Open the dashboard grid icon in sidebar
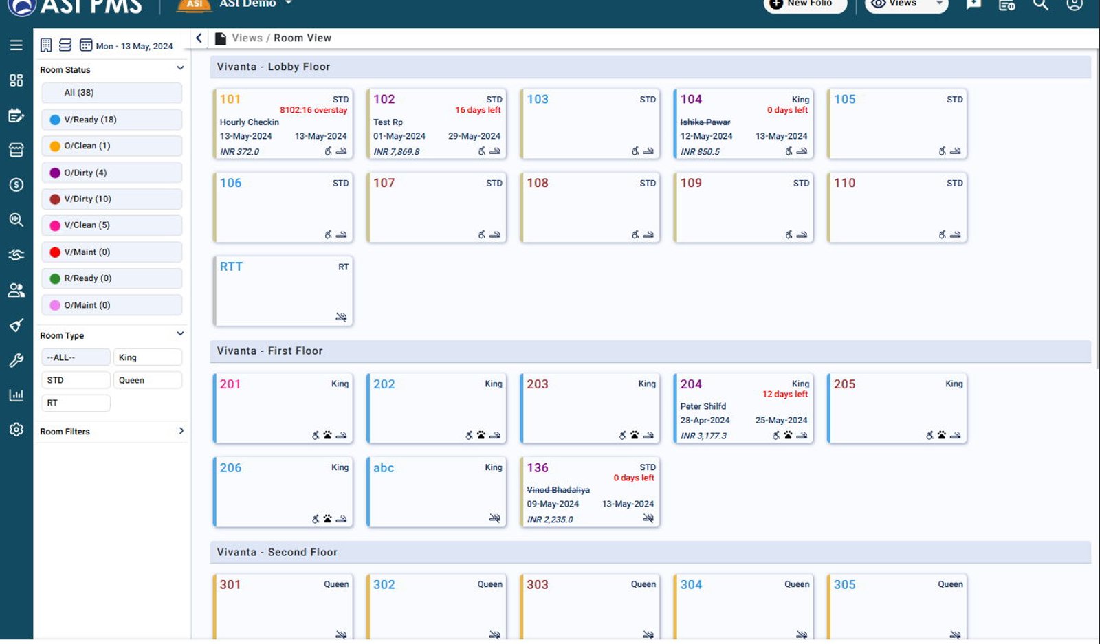1100x644 pixels. pyautogui.click(x=16, y=80)
